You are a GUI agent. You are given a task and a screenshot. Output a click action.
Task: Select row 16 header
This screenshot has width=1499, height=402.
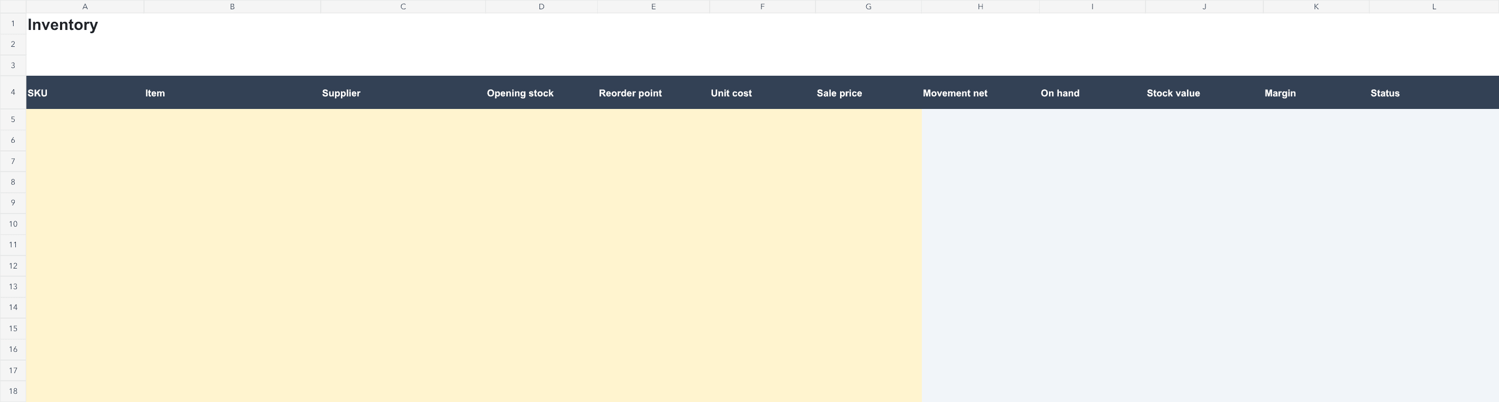tap(13, 349)
